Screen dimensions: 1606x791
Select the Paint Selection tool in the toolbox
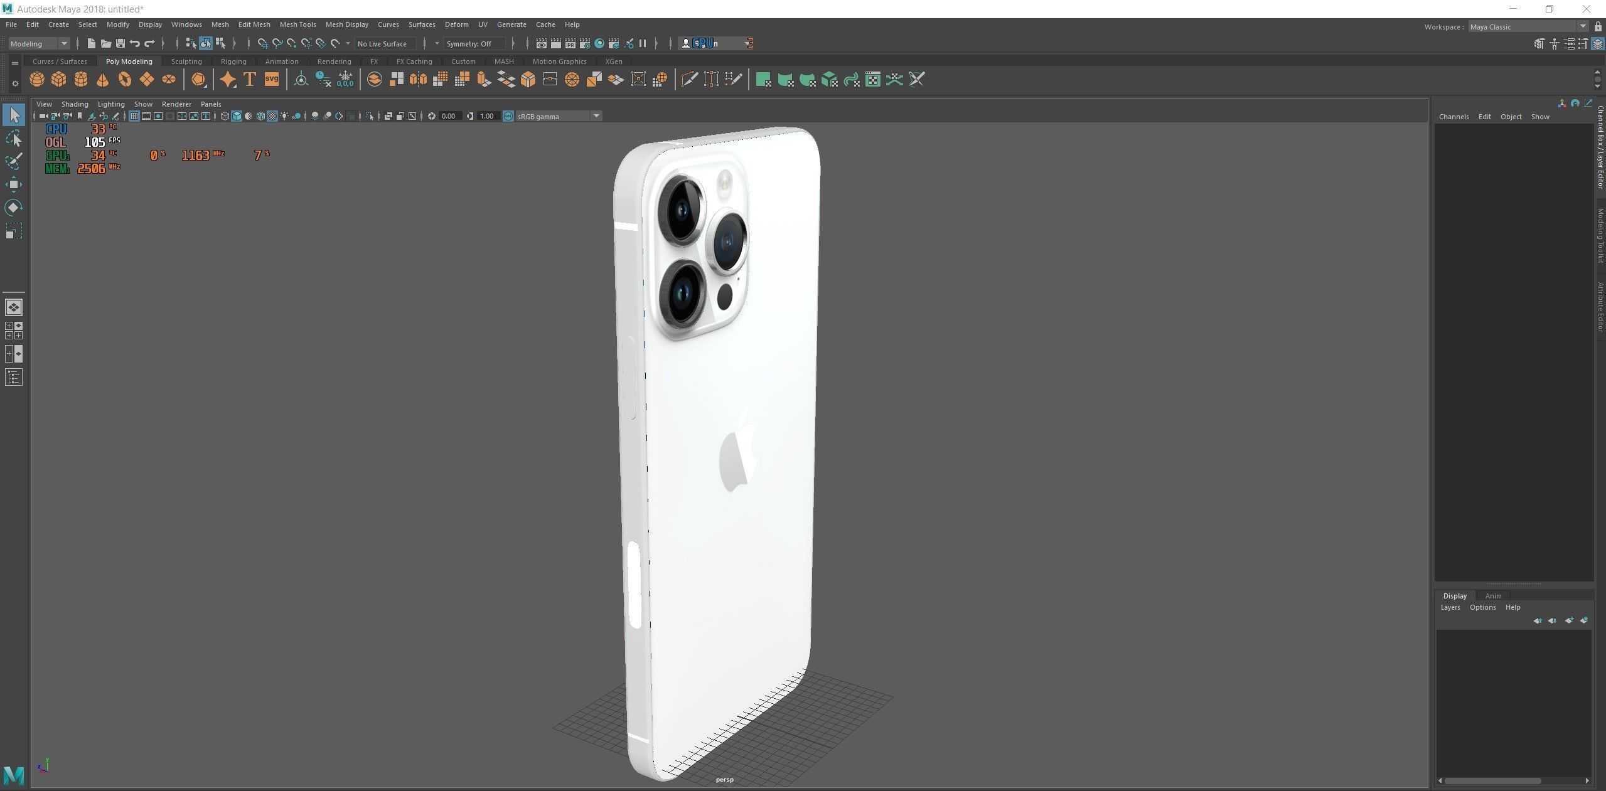click(x=14, y=161)
